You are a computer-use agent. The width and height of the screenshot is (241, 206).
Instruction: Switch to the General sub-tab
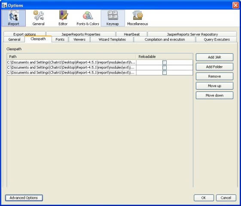[x=14, y=39]
